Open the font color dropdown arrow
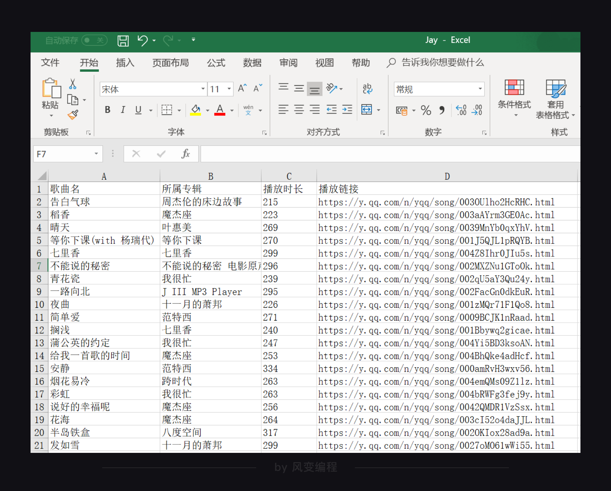 click(x=232, y=111)
